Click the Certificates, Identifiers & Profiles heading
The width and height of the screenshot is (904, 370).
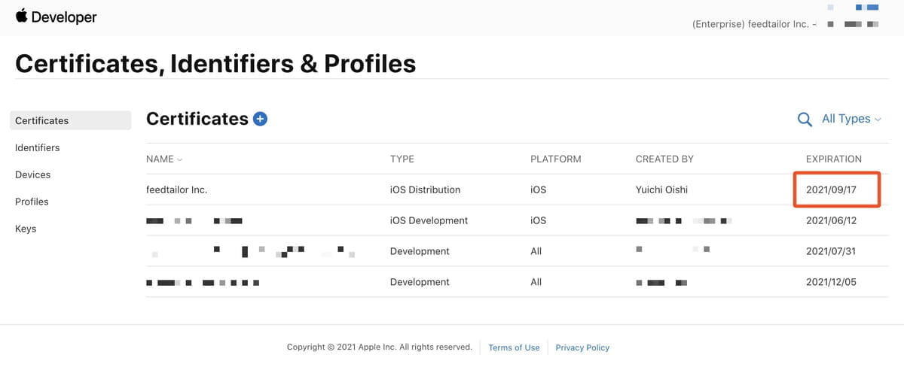click(x=215, y=63)
